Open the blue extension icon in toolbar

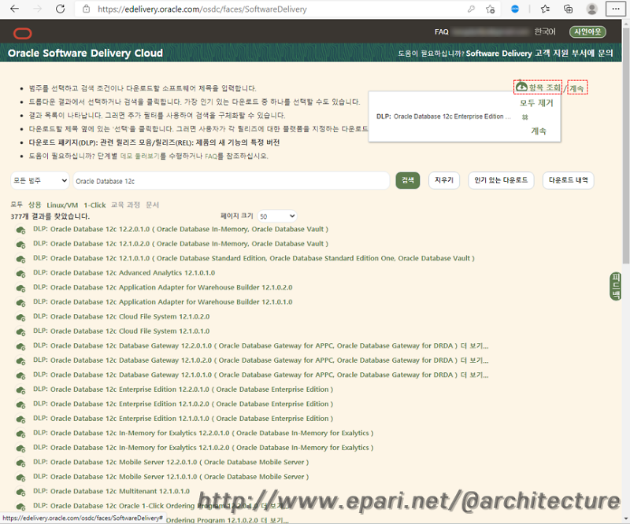pyautogui.click(x=515, y=9)
